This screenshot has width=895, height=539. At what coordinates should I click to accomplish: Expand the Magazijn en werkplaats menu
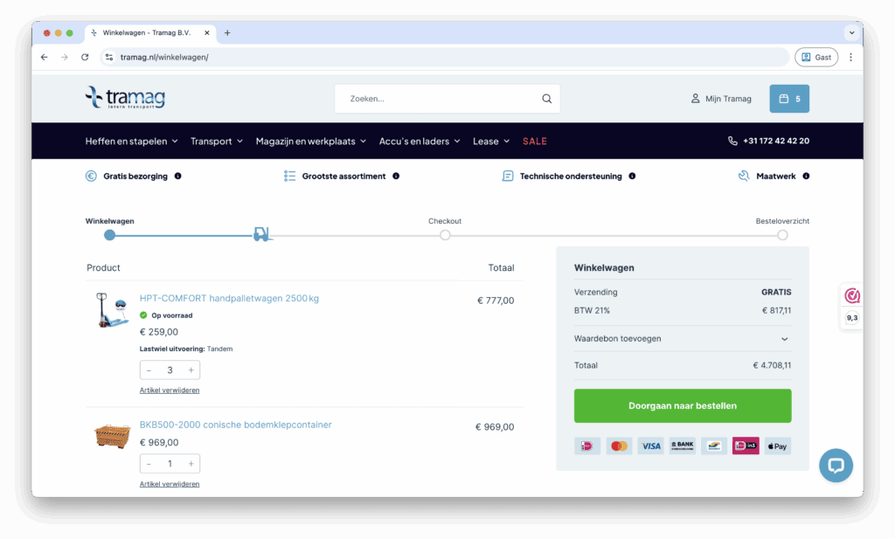click(x=313, y=141)
